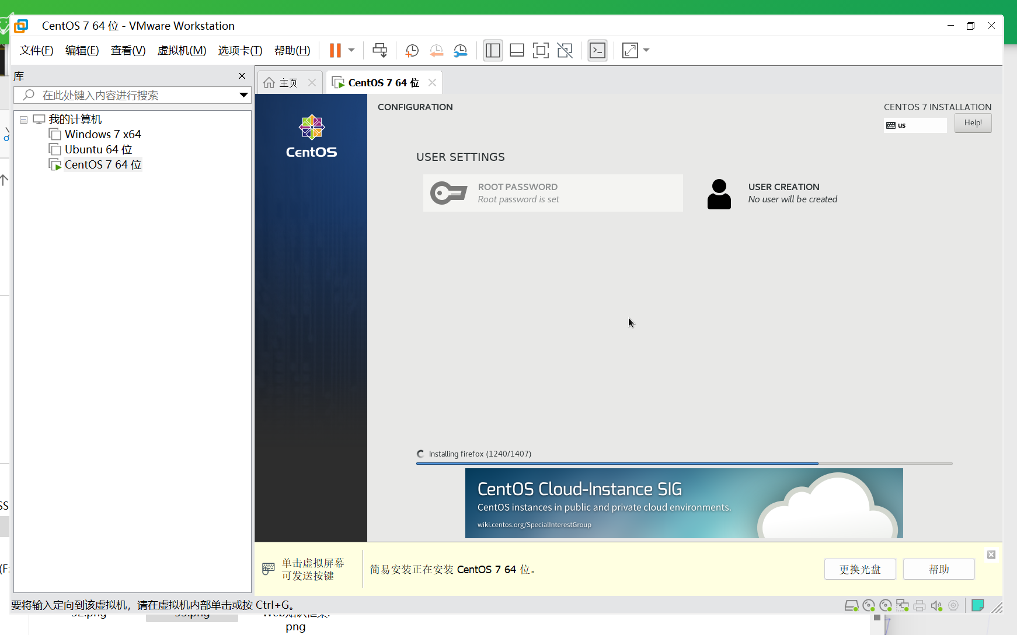Open the power options dropdown arrow beside pause
Viewport: 1017px width, 635px height.
point(351,50)
